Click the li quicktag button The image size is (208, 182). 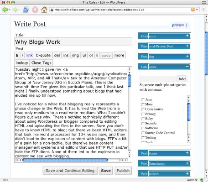tap(97, 55)
